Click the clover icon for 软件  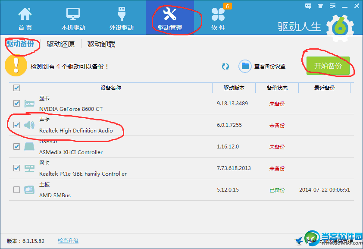click(218, 14)
